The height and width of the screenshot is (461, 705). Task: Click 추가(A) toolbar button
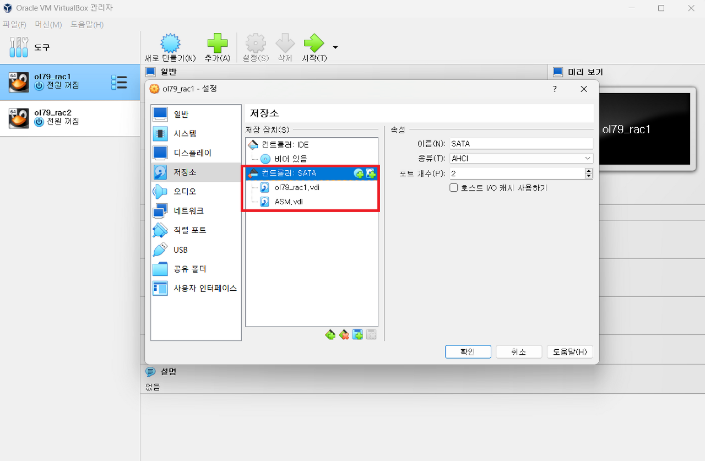click(x=217, y=47)
